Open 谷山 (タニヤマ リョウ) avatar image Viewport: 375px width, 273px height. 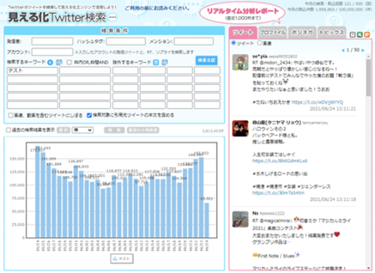(240, 128)
